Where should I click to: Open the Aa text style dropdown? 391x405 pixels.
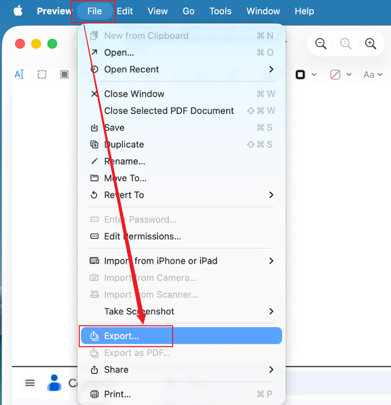click(x=373, y=75)
